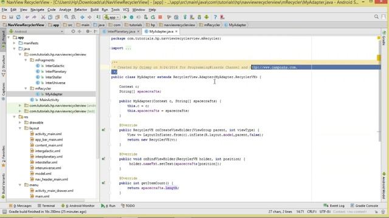The image size is (389, 218).
Task: Click the red Stop icon
Action: pyautogui.click(x=160, y=17)
